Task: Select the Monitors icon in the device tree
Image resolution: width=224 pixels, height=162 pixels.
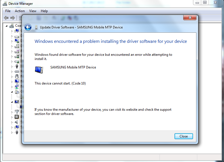Action: [17, 81]
